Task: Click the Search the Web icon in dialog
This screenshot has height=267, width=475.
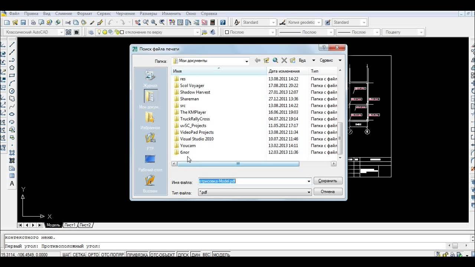Action: click(x=275, y=60)
